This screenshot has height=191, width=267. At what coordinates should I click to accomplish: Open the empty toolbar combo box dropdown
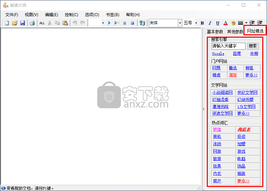pyautogui.click(x=103, y=23)
